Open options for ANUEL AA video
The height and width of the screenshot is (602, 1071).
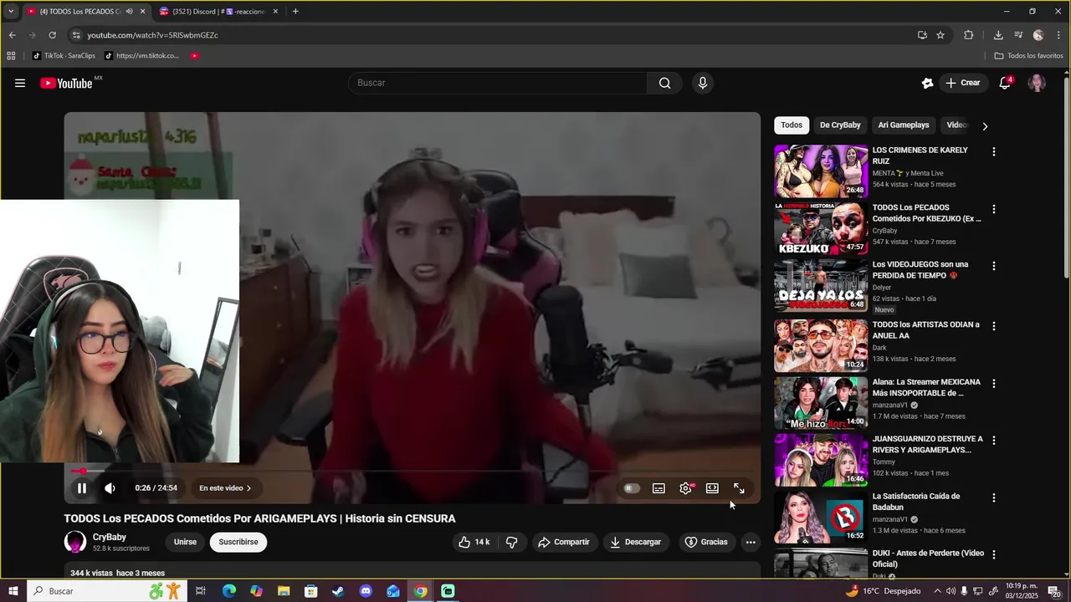point(994,326)
